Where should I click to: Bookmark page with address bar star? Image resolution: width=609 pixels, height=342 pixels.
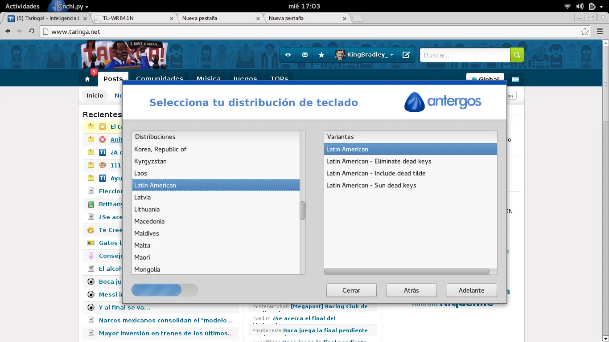pyautogui.click(x=584, y=32)
